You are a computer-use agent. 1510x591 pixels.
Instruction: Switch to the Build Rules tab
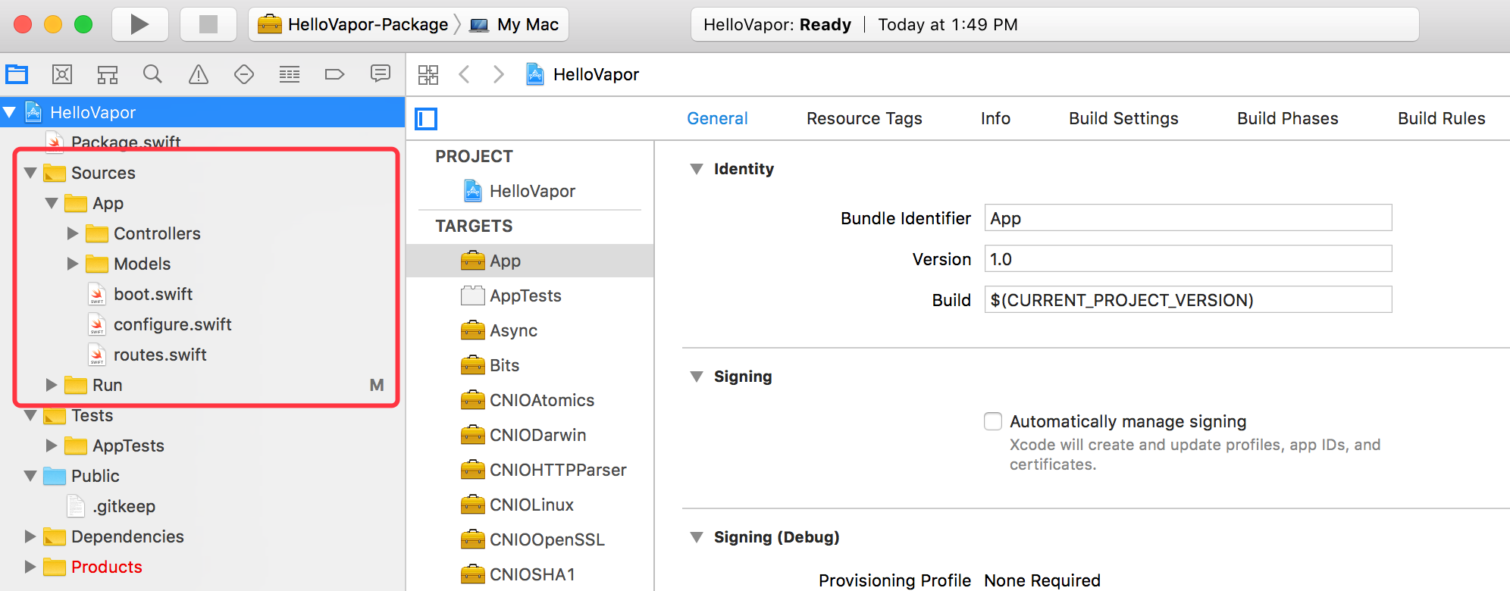click(x=1442, y=118)
